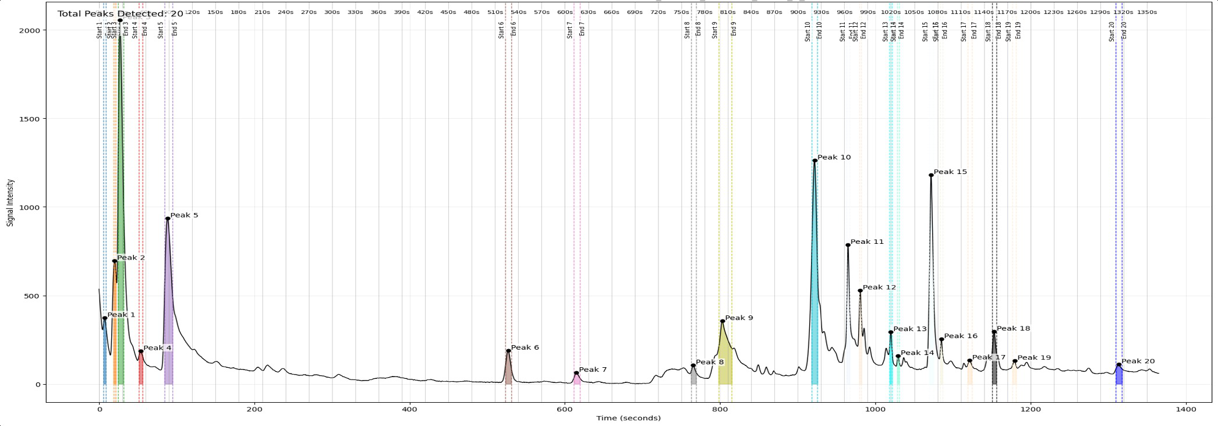Click the 'Start 20' vertical label

click(x=1111, y=31)
